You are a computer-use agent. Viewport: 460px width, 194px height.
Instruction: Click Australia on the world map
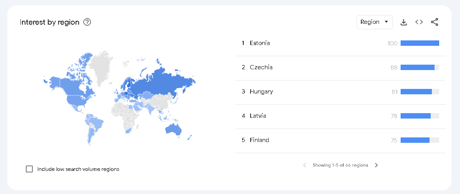pyautogui.click(x=174, y=129)
